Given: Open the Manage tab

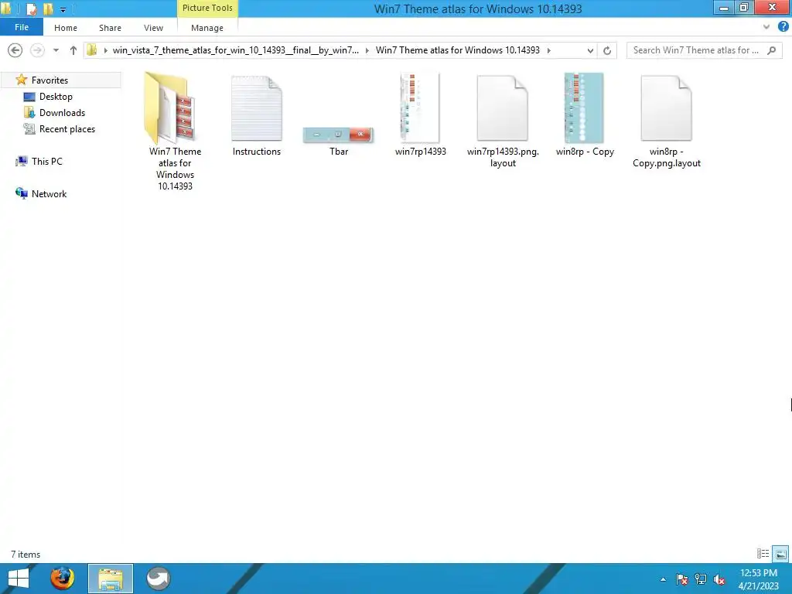Looking at the screenshot, I should coord(207,28).
